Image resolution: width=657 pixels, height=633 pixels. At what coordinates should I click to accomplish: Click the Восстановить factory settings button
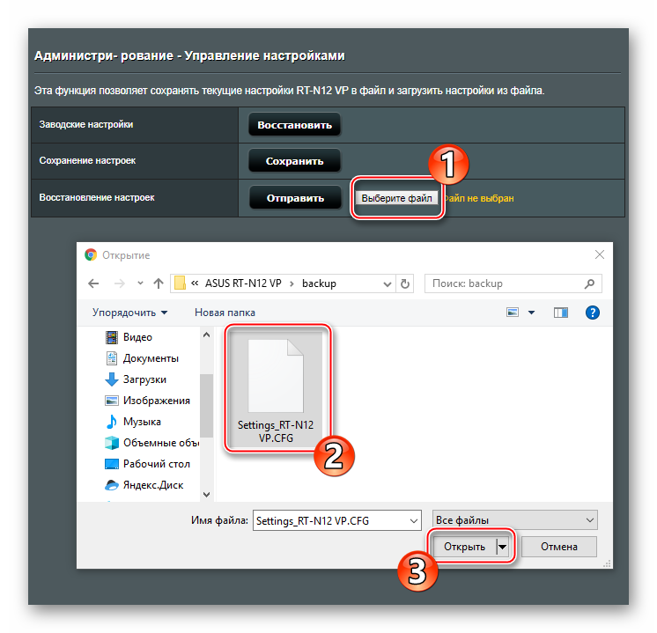tap(294, 125)
